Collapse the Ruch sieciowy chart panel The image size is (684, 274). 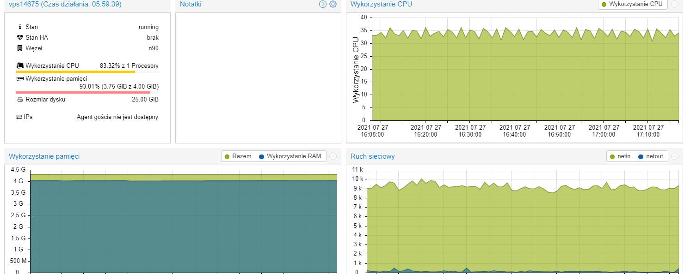coord(675,156)
